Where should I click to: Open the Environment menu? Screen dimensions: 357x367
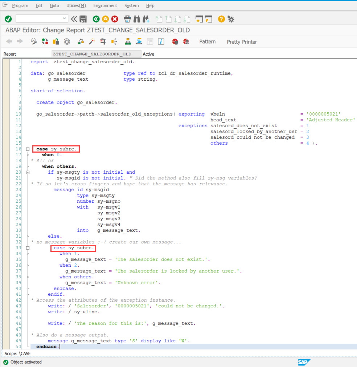coord(105,5)
